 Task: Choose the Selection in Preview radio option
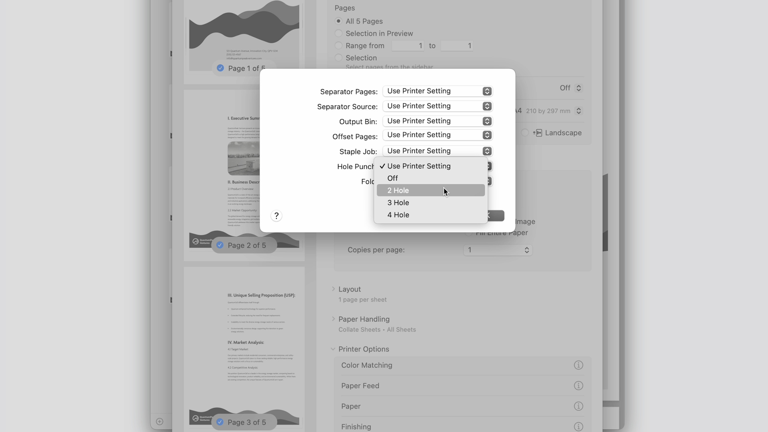tap(339, 33)
